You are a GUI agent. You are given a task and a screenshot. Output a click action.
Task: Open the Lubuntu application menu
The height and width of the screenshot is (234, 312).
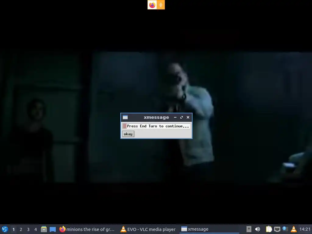pyautogui.click(x=5, y=229)
